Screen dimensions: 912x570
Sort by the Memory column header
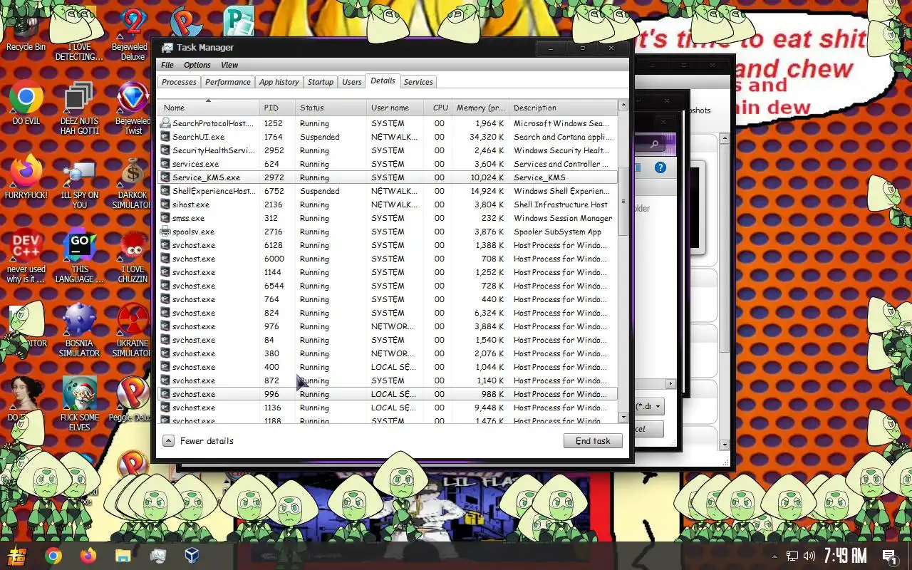(x=480, y=108)
